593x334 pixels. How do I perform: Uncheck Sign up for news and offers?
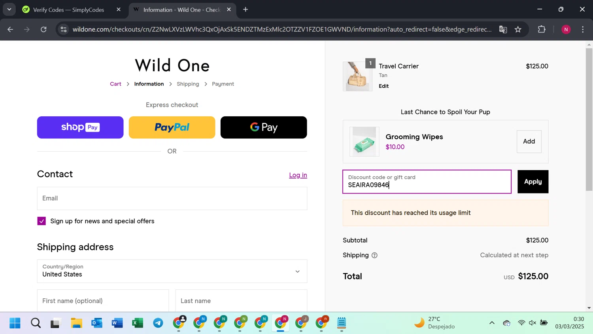42,221
